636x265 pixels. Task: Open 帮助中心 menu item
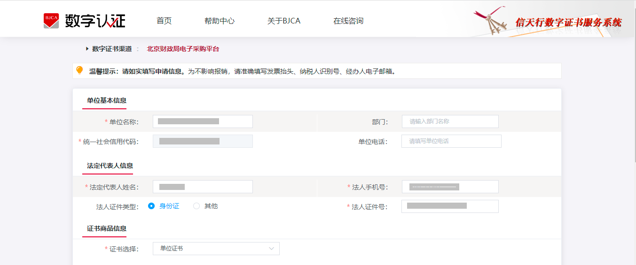click(220, 21)
